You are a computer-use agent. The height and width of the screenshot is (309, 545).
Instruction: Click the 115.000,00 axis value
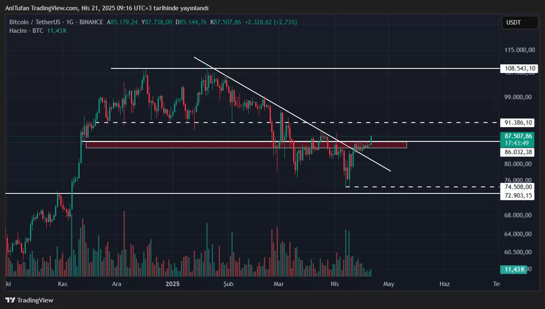(520, 50)
